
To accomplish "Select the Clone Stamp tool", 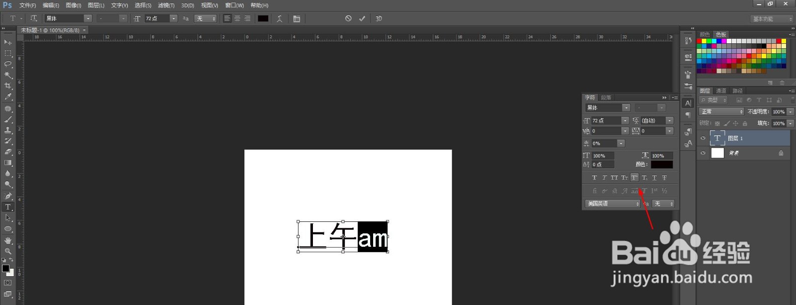I will click(7, 130).
